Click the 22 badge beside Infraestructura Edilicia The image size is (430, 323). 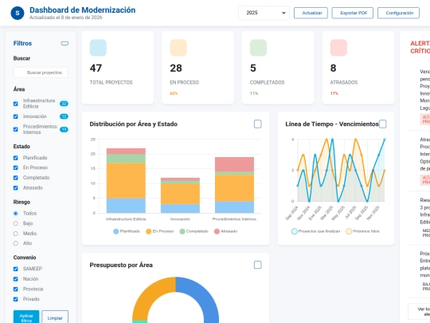click(64, 104)
